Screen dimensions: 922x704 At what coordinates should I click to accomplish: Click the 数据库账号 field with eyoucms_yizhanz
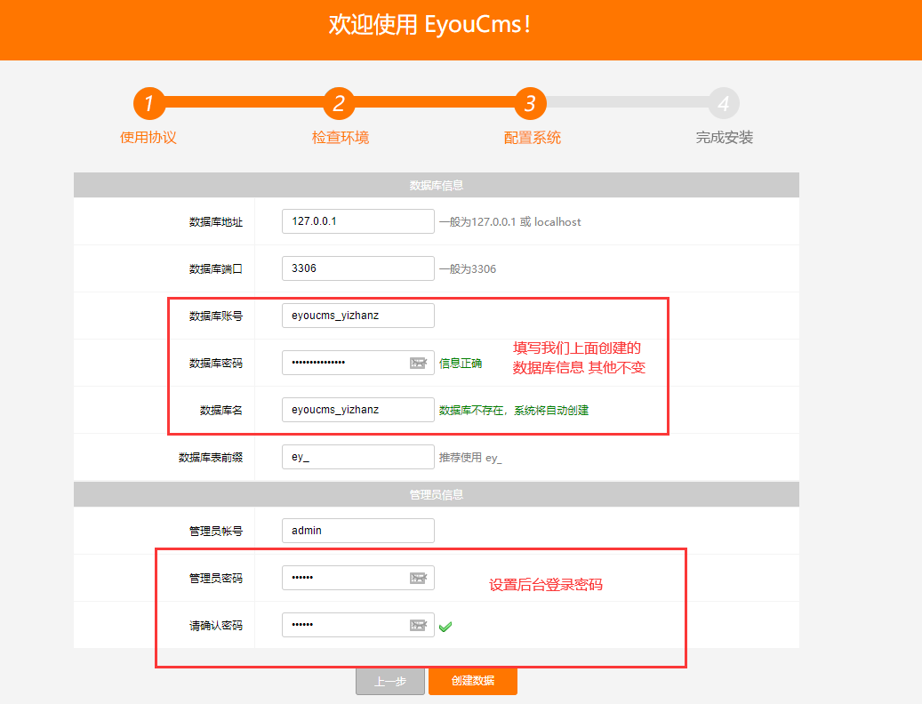click(357, 315)
